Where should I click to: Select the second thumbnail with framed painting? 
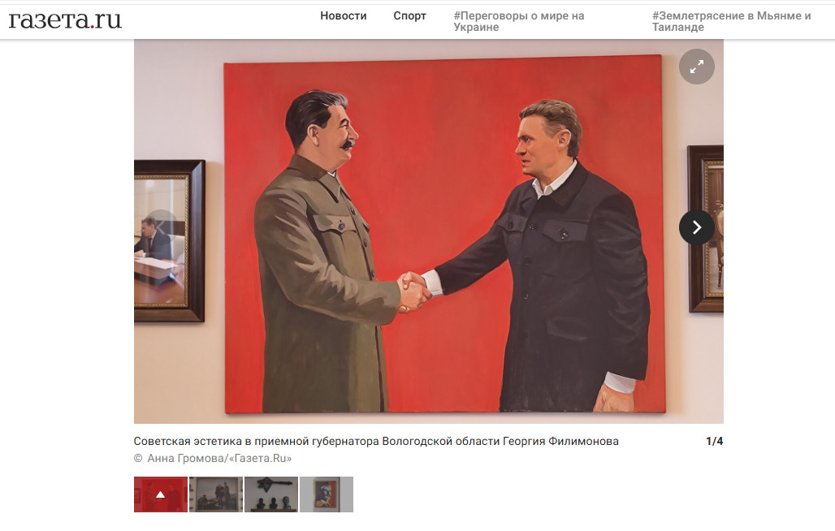pos(216,494)
